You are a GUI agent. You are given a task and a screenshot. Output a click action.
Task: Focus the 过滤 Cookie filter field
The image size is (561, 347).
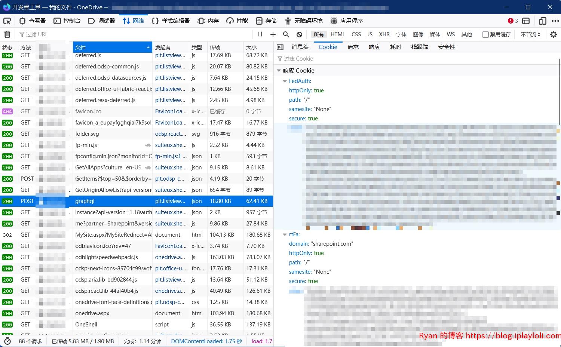coord(417,59)
